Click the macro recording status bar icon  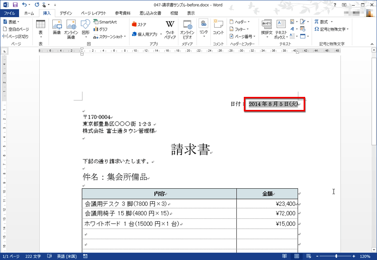(85, 256)
